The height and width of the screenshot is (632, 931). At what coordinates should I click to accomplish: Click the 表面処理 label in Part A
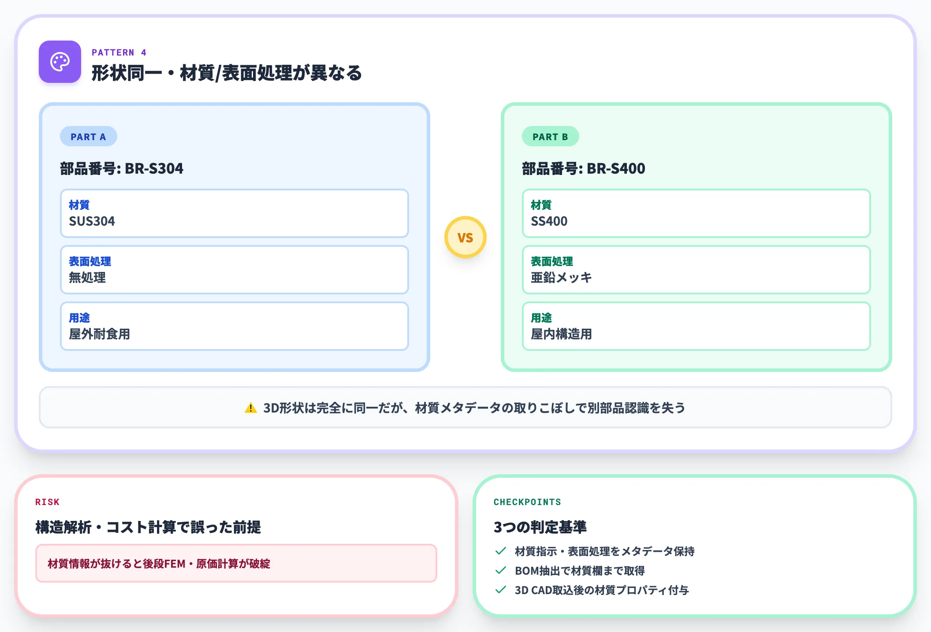90,261
